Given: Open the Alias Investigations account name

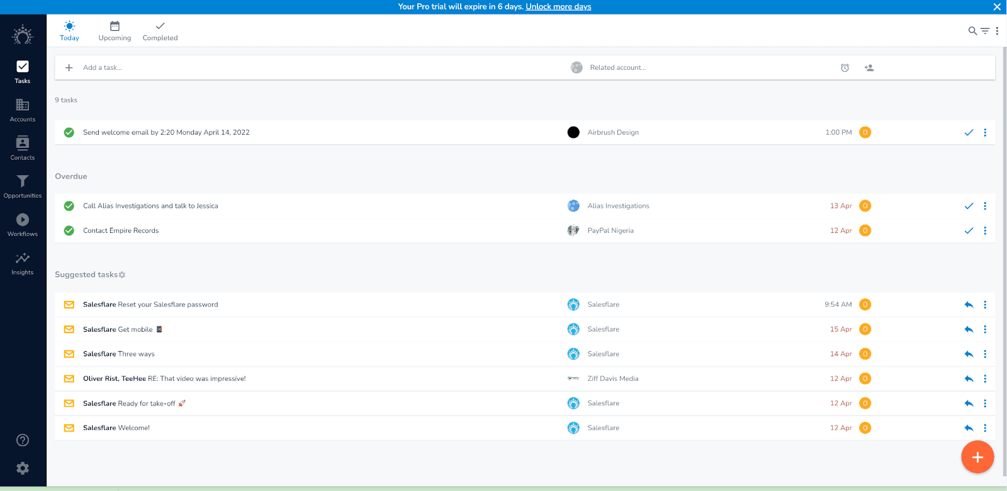Looking at the screenshot, I should pyautogui.click(x=618, y=206).
